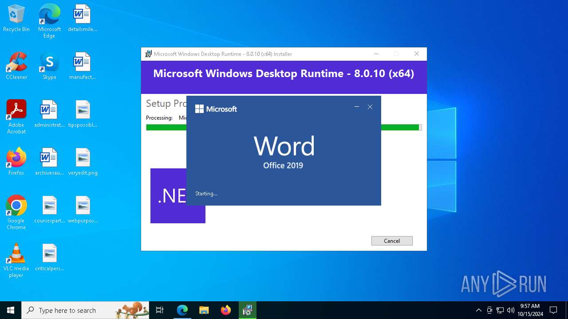Open the volume control tray icon
The height and width of the screenshot is (319, 568).
tap(511, 310)
